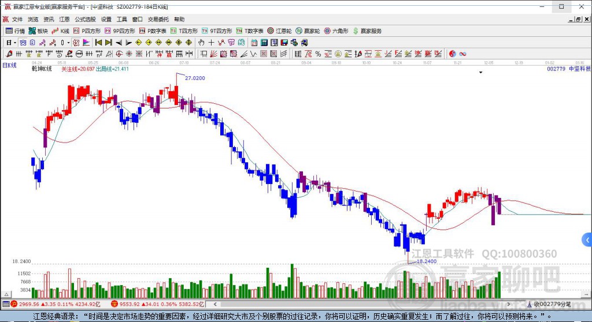Image resolution: width=592 pixels, height=322 pixels.
Task: Click the yellow diamond right-arrow icon
Action: coord(149,43)
